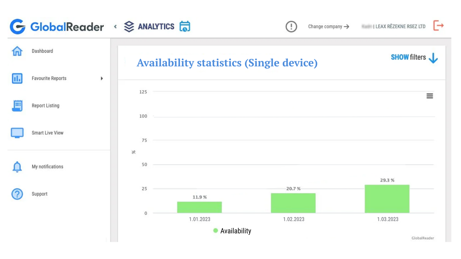Open Favourite Reports menu item

(49, 78)
